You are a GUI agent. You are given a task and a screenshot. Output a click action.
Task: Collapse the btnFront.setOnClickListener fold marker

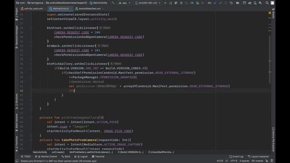click(x=31, y=28)
